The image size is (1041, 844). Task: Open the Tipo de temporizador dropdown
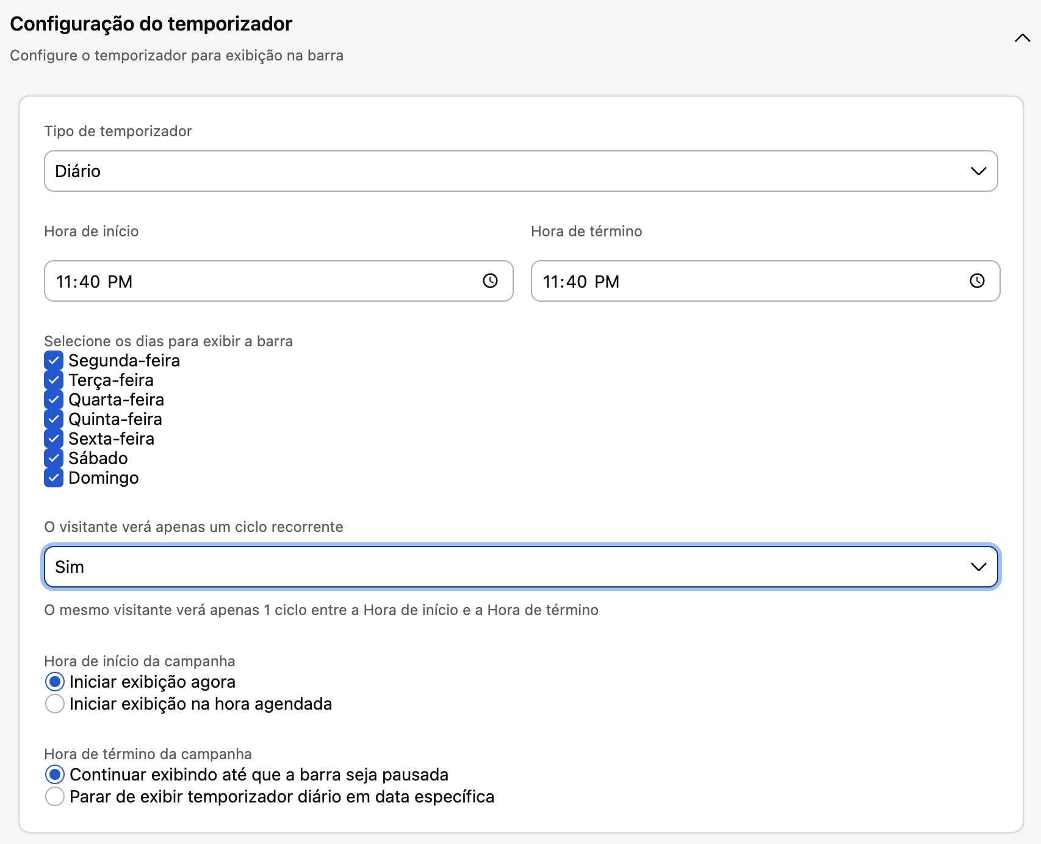point(520,171)
